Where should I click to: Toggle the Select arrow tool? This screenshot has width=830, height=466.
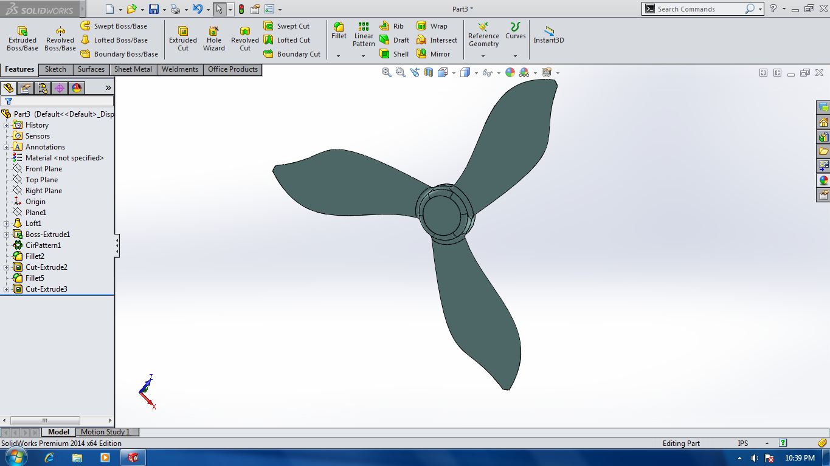pos(220,9)
